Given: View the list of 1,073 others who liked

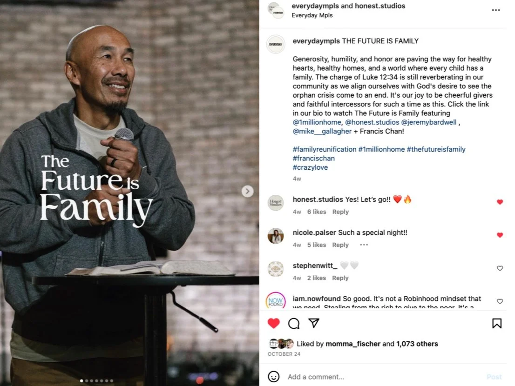Looking at the screenshot, I should (x=417, y=344).
